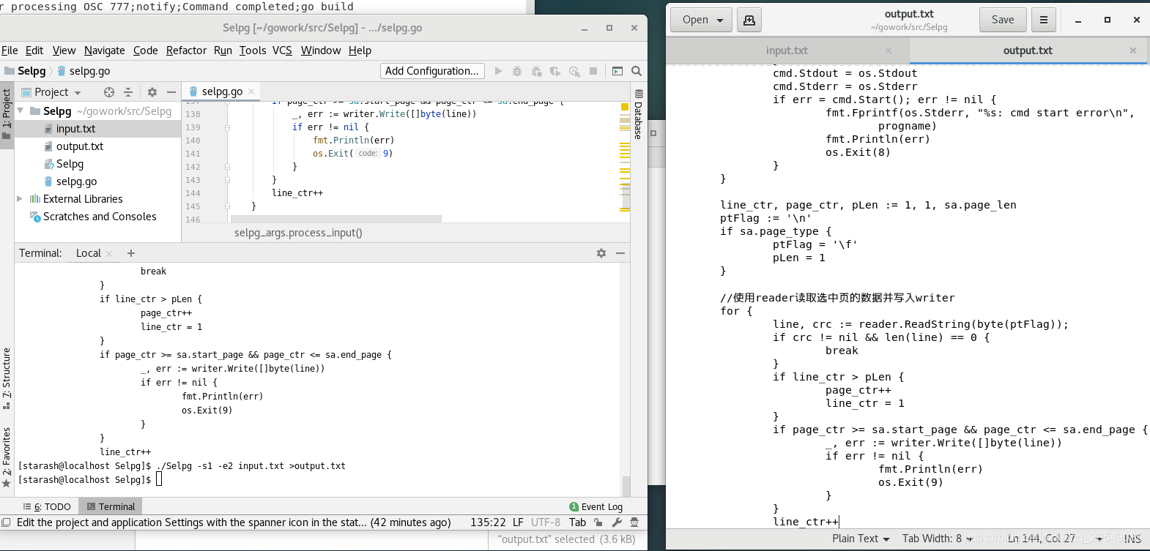
Task: Open Search Everywhere magnifier icon
Action: click(637, 71)
